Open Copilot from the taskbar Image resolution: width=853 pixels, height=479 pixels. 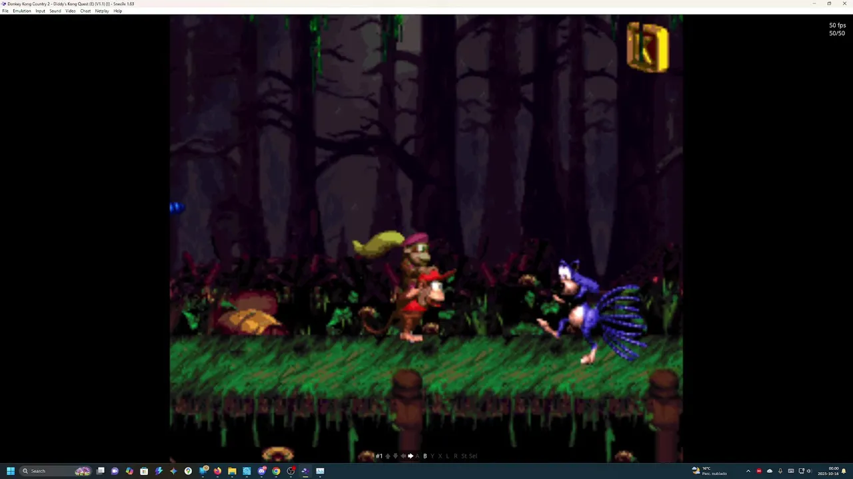pos(129,471)
